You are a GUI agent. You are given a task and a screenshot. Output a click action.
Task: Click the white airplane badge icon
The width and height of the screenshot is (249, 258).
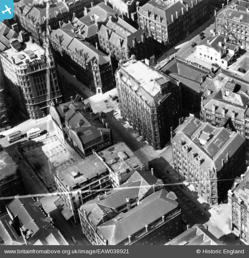[x=6, y=10]
